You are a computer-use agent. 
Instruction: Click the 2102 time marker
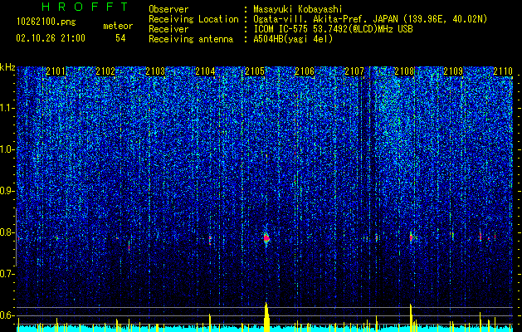105,71
